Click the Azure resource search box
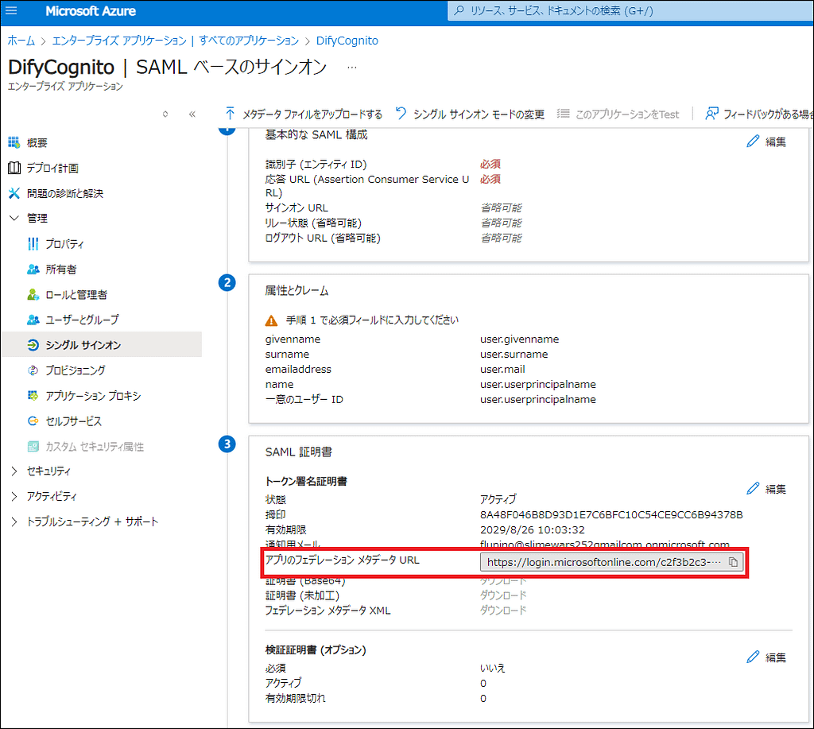The image size is (814, 729). point(628,11)
